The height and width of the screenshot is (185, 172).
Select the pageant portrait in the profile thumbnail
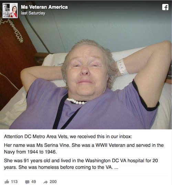14,11
